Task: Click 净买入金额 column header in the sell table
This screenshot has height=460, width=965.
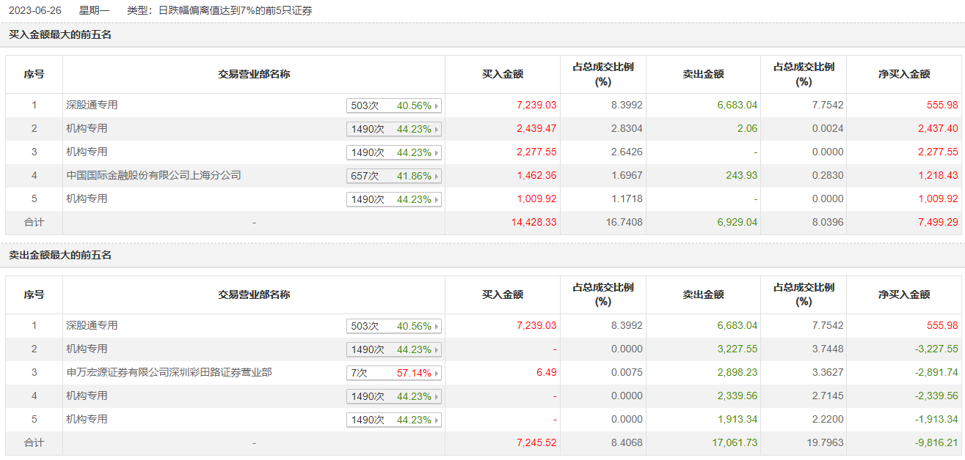Action: click(904, 294)
